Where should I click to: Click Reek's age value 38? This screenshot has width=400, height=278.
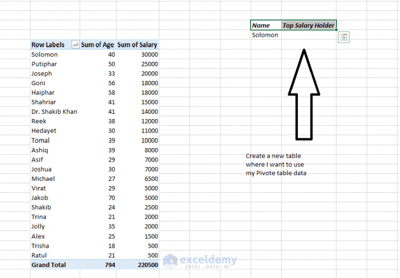[111, 121]
